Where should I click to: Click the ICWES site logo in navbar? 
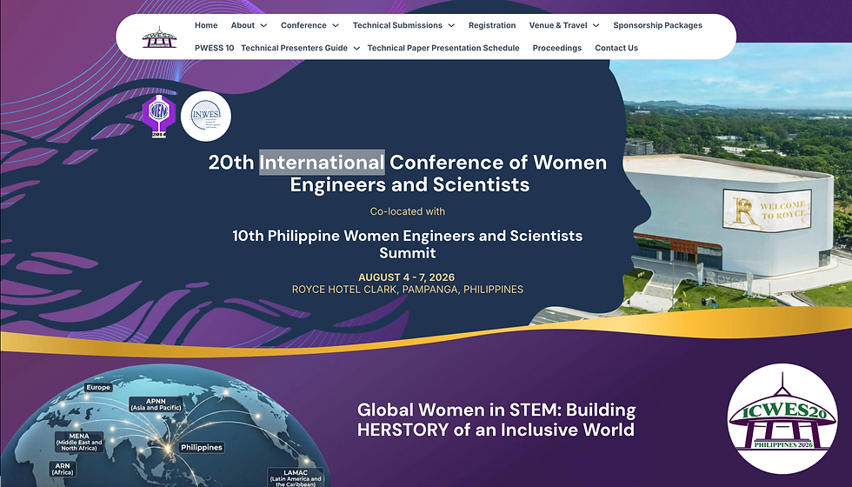(159, 37)
